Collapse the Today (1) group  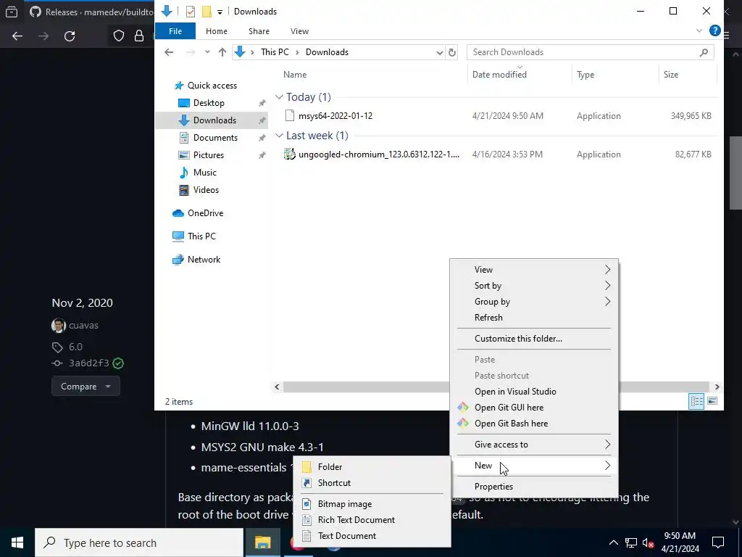(279, 97)
